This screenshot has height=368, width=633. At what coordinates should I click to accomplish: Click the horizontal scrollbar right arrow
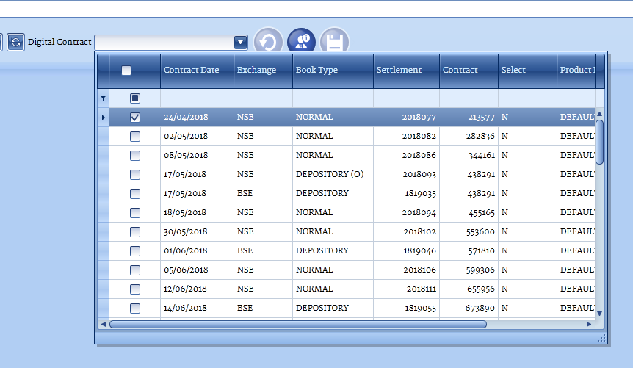click(589, 324)
